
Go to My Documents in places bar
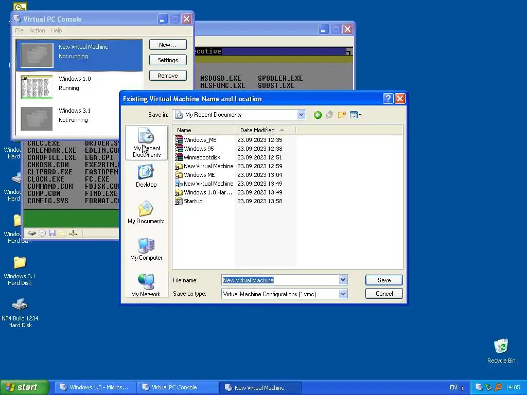(x=146, y=212)
